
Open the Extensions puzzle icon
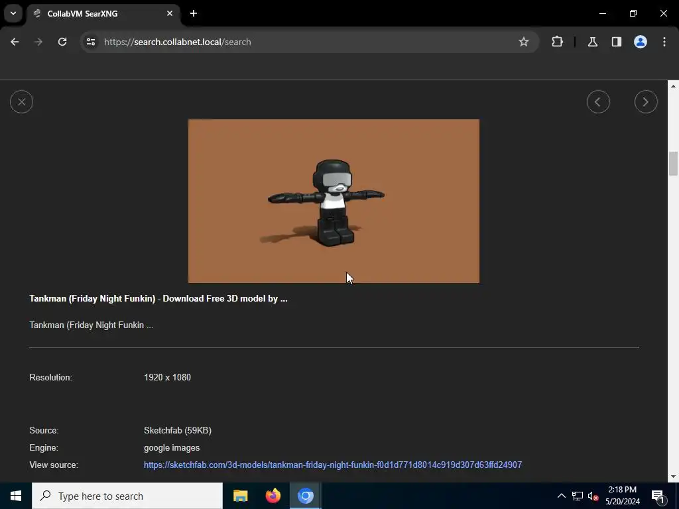click(x=557, y=42)
